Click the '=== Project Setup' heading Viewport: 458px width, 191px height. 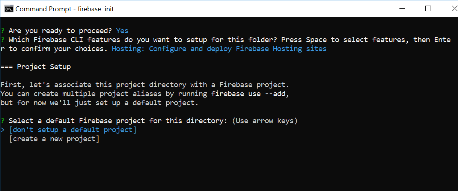[36, 67]
